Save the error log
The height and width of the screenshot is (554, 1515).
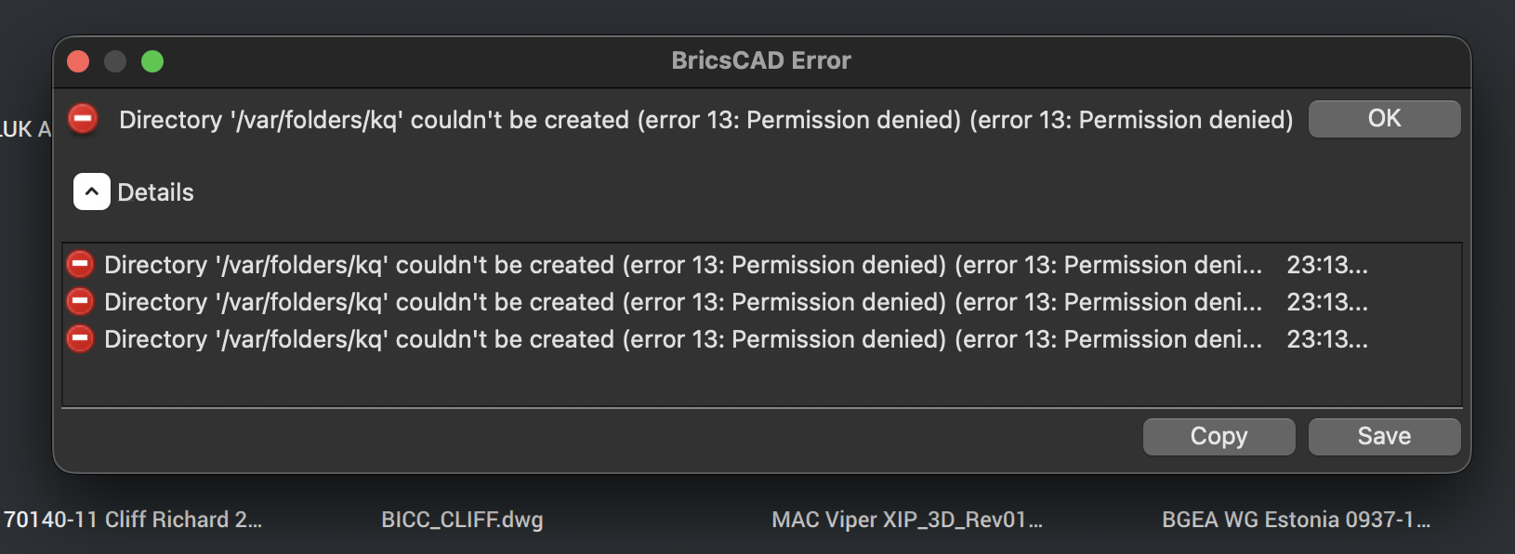coord(1383,436)
